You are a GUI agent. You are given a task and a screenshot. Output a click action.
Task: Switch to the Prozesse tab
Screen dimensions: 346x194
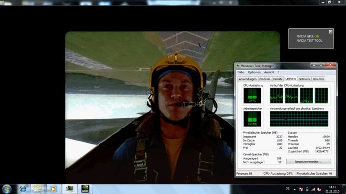pos(265,79)
